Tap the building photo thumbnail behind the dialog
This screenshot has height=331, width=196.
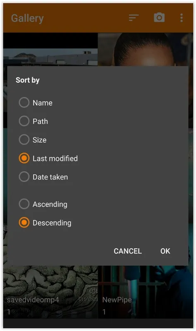coord(50,57)
